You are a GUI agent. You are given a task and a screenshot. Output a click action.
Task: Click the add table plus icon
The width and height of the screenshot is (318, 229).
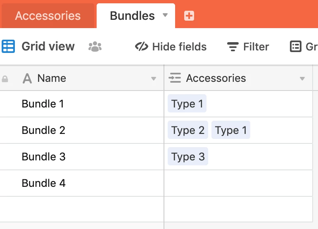(189, 16)
